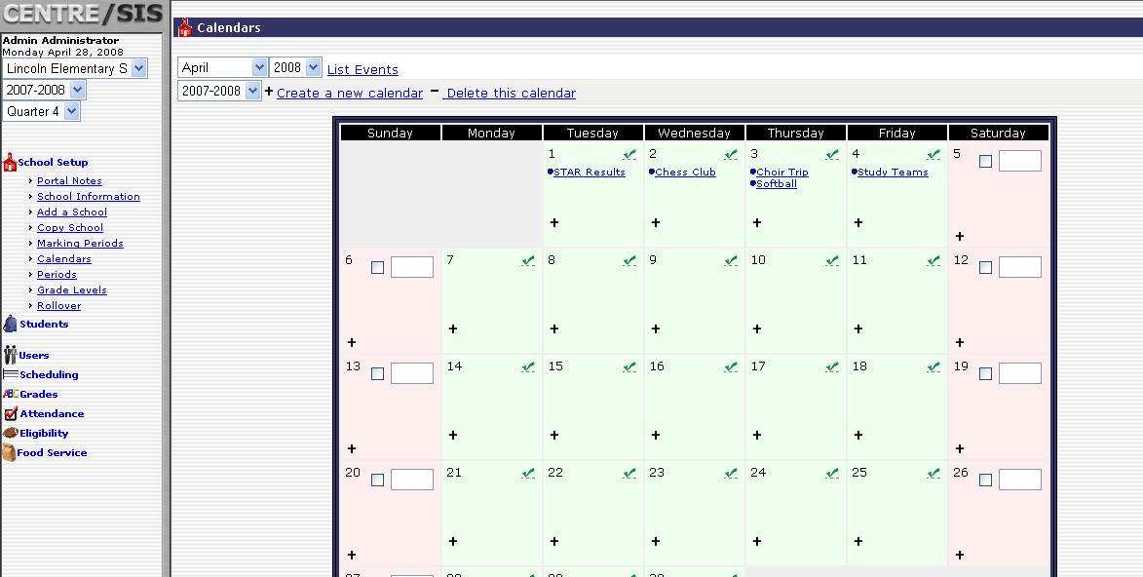
Task: Enable the Saturday April 19 checkbox
Action: (985, 373)
